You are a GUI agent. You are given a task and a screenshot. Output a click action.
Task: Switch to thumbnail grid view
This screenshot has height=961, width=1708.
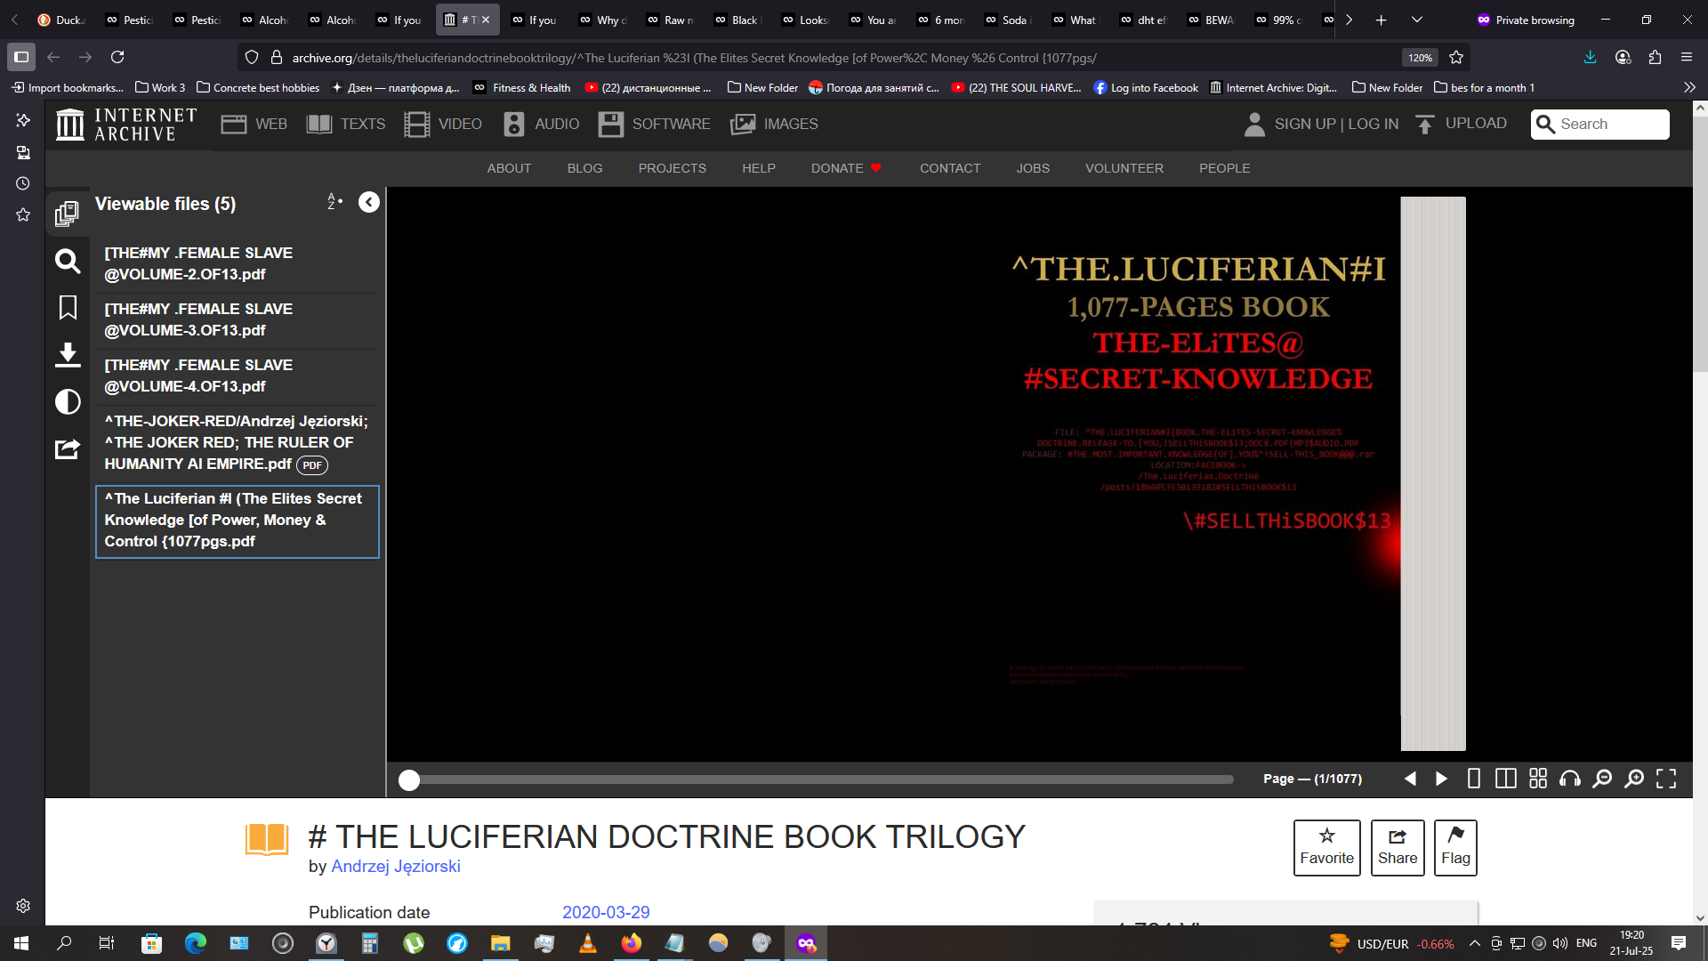pos(1538,779)
